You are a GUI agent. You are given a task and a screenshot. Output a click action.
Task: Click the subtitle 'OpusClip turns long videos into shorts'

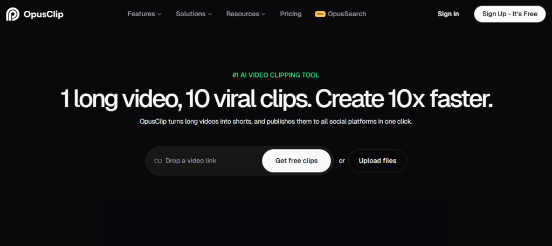[195, 122]
